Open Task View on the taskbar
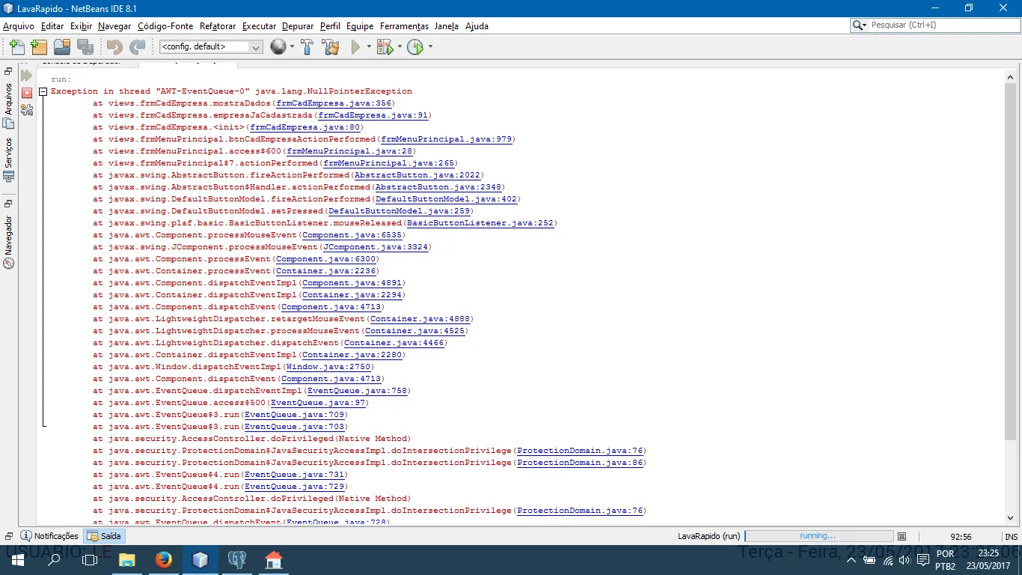Screen dimensions: 1022x575 [90, 560]
